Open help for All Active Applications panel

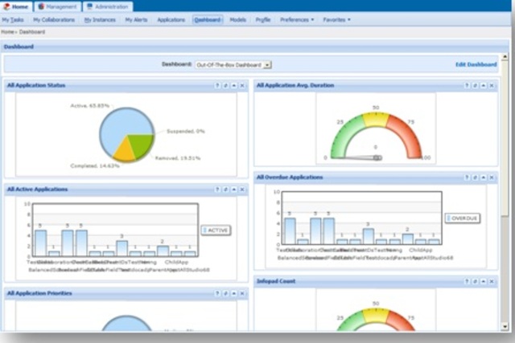point(217,190)
